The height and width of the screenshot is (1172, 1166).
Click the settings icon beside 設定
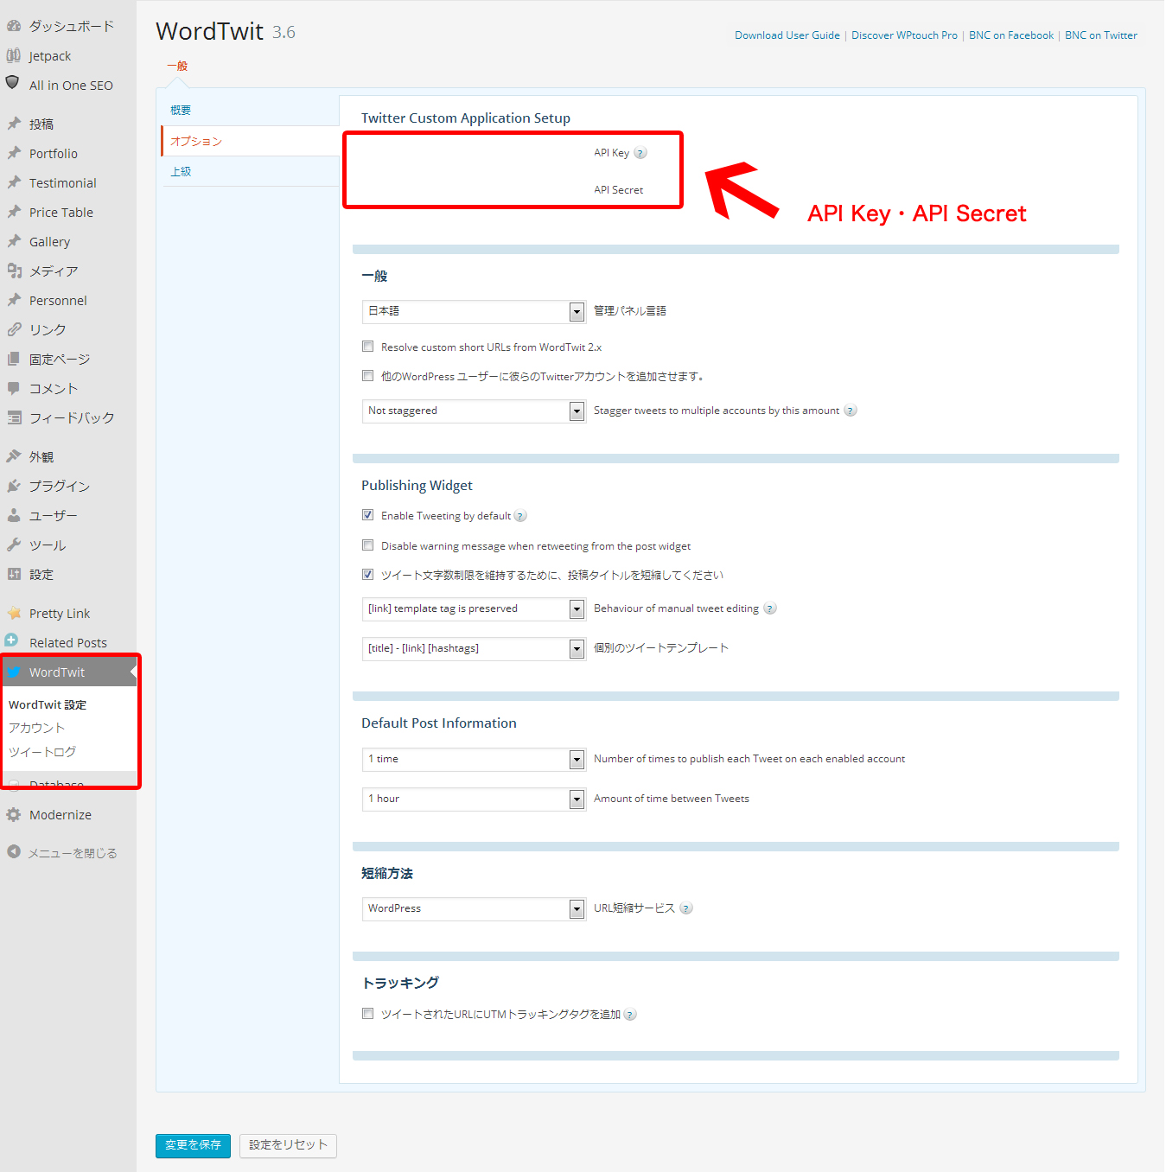[14, 574]
